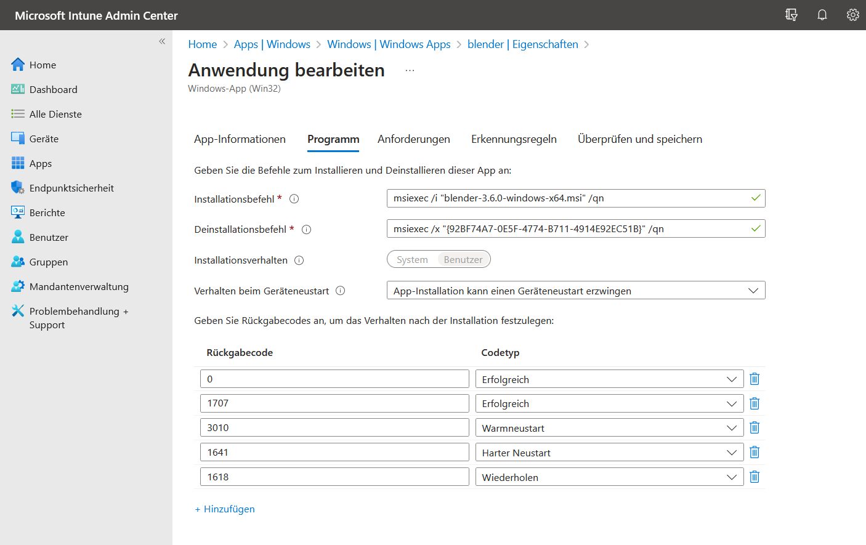Click the return code 0 field
The image size is (866, 545).
point(334,379)
